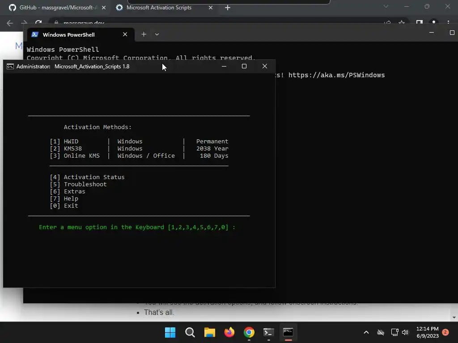The height and width of the screenshot is (343, 458).
Task: Switch to the cmd window taskbar icon
Action: (288, 332)
